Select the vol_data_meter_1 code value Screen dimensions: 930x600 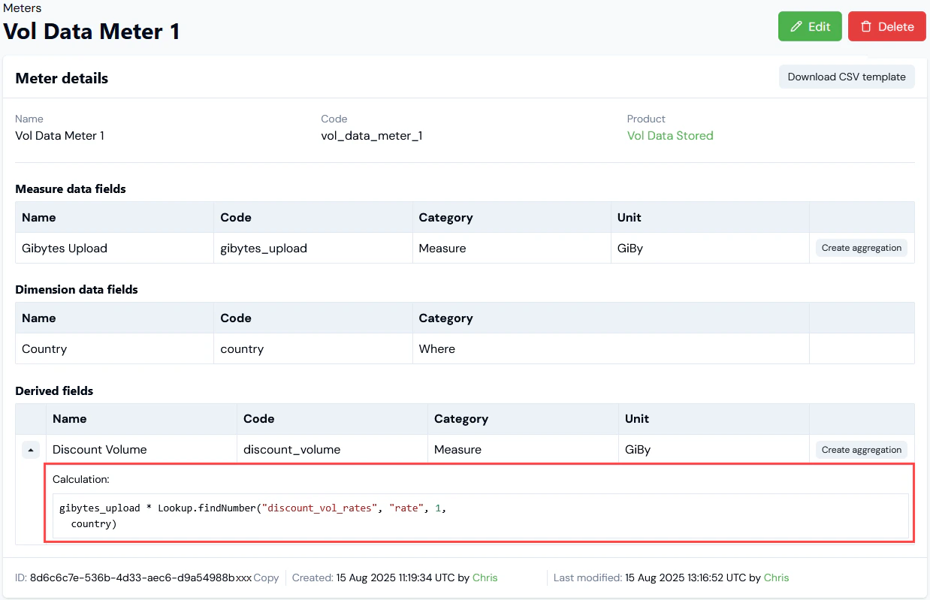(371, 136)
